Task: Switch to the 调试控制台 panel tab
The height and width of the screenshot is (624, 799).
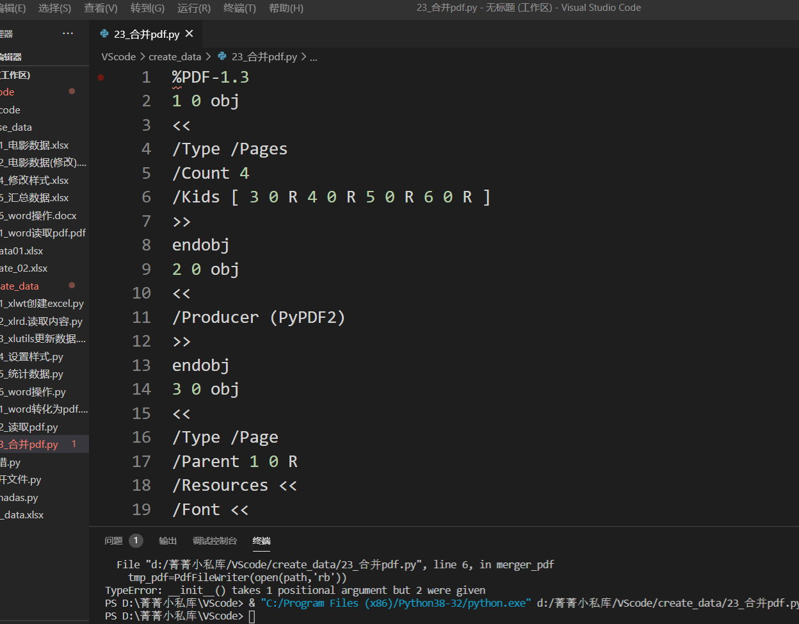Action: pos(214,541)
